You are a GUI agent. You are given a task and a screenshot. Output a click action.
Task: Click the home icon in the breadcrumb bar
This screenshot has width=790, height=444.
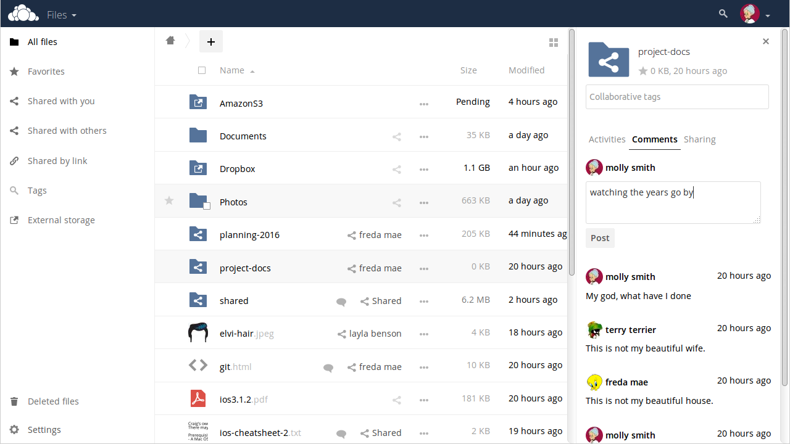tap(170, 40)
